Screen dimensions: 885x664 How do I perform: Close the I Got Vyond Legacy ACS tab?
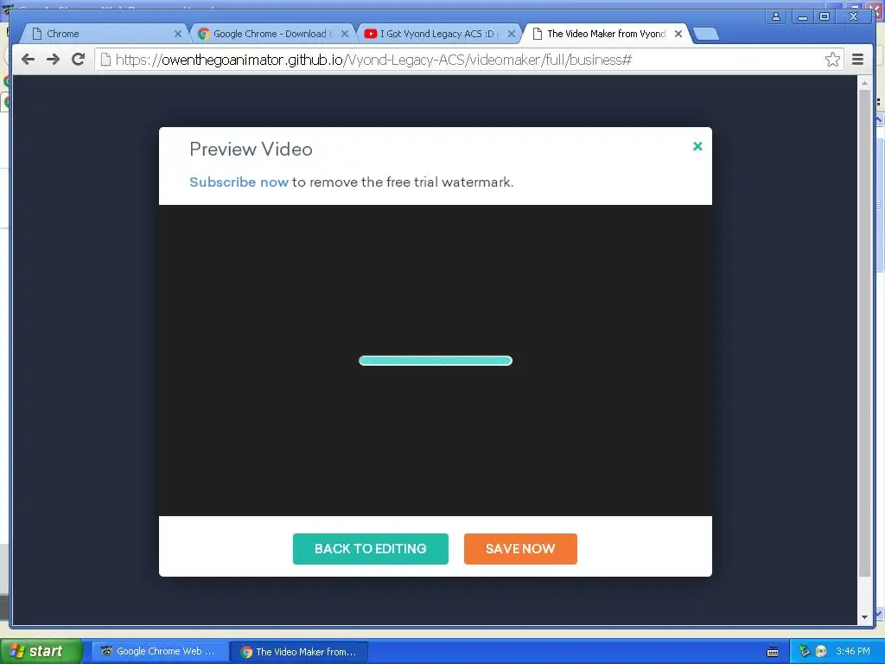[512, 34]
